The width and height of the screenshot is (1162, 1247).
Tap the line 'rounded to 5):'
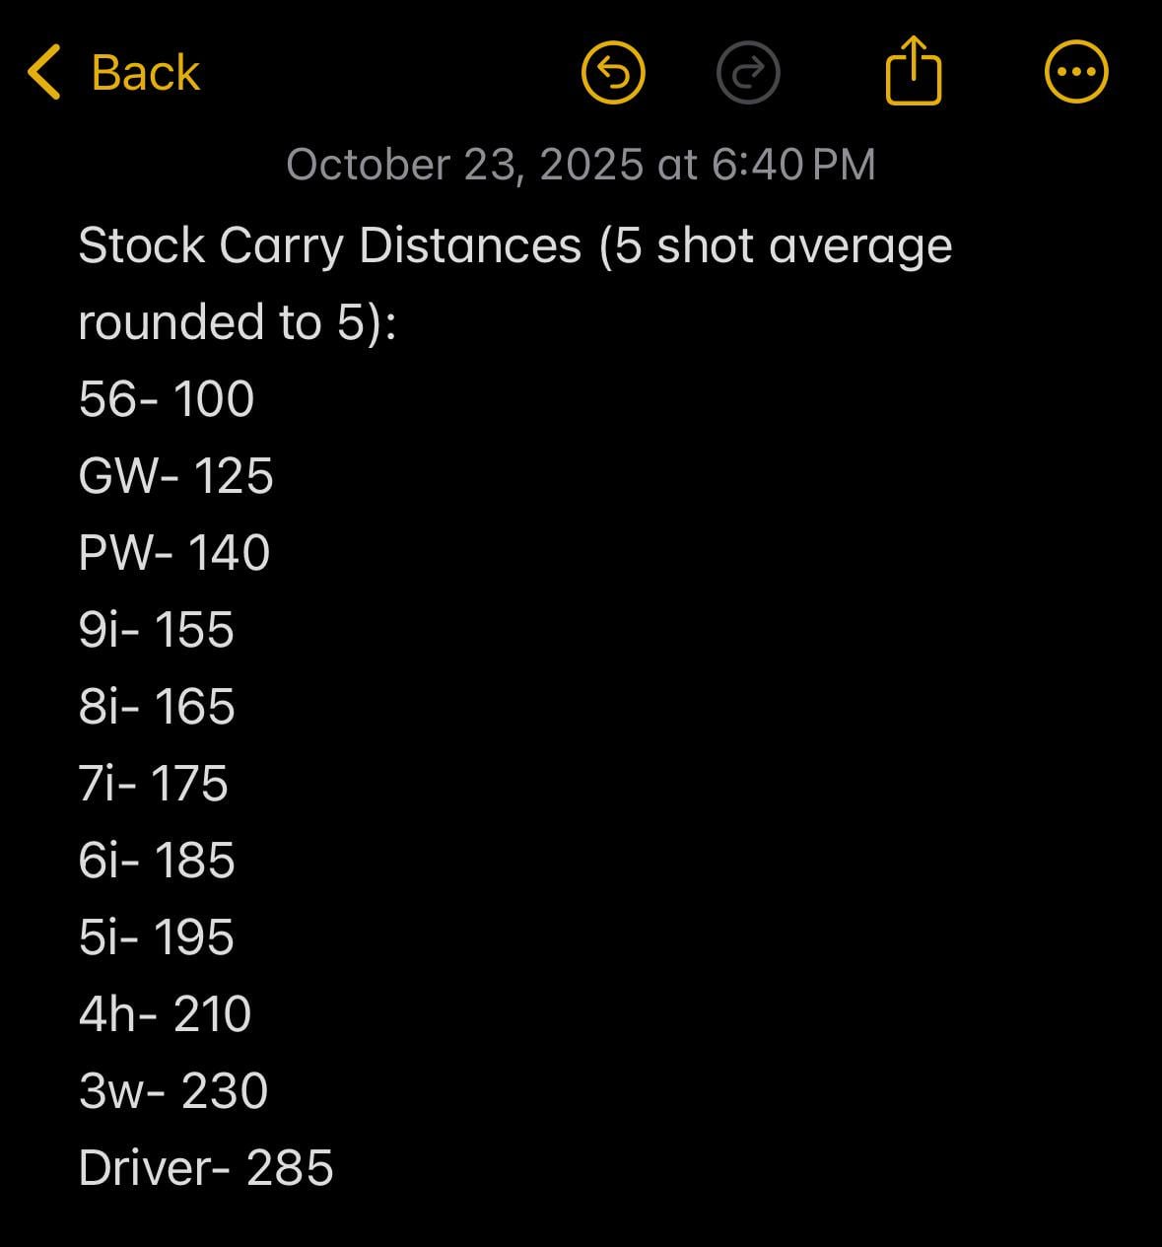pyautogui.click(x=237, y=322)
